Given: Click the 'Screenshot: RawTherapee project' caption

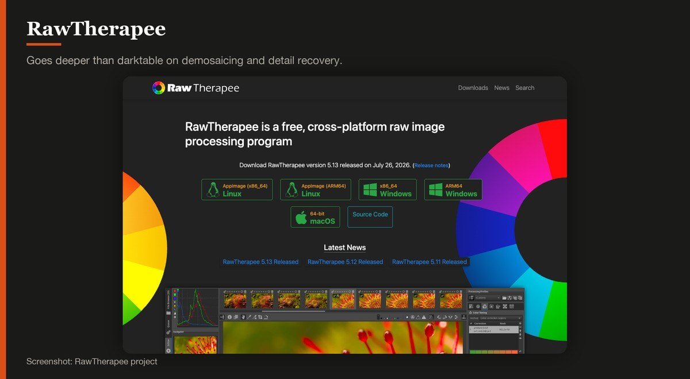Looking at the screenshot, I should (x=92, y=362).
